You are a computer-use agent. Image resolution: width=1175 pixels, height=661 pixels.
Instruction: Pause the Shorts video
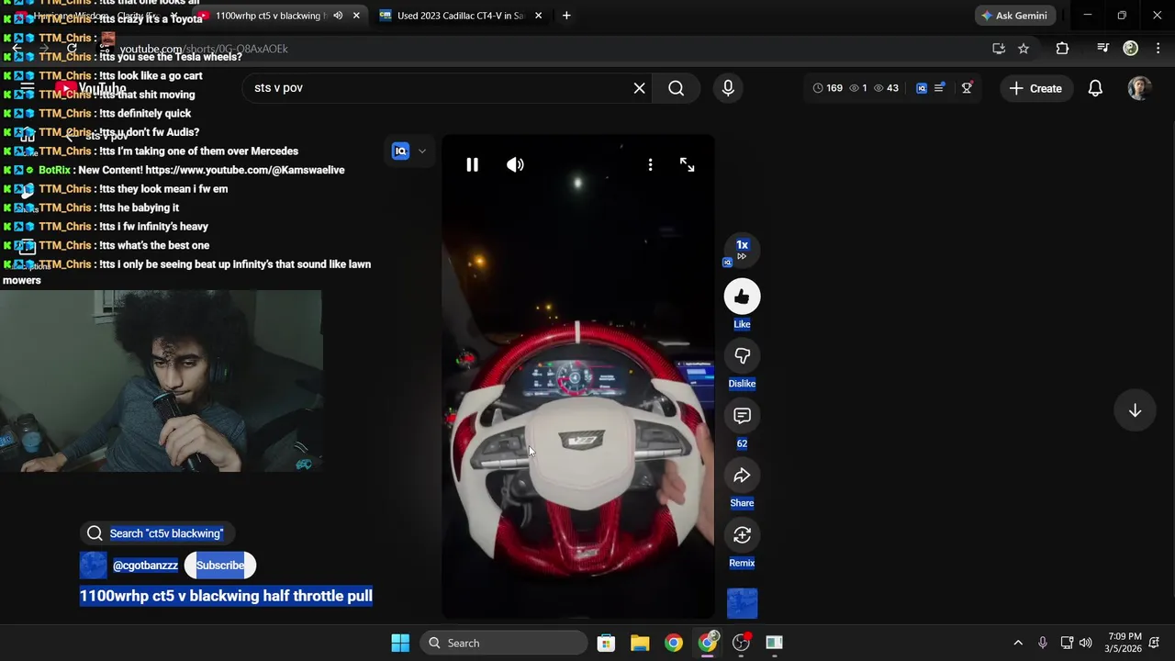(x=472, y=165)
